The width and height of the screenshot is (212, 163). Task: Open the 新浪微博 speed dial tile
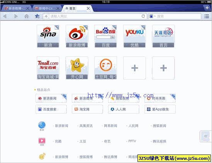tap(77, 36)
